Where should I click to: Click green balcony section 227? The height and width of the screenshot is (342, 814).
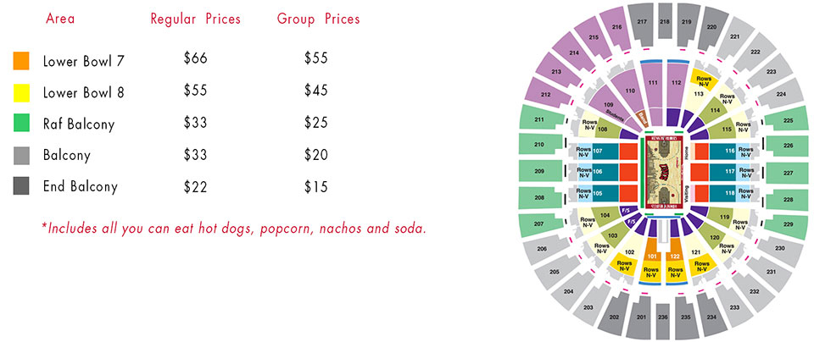(789, 172)
